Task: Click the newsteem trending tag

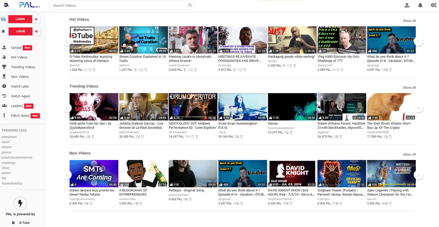Action: point(9,137)
